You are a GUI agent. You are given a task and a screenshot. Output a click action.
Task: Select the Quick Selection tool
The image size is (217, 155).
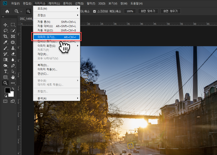coord(13,31)
